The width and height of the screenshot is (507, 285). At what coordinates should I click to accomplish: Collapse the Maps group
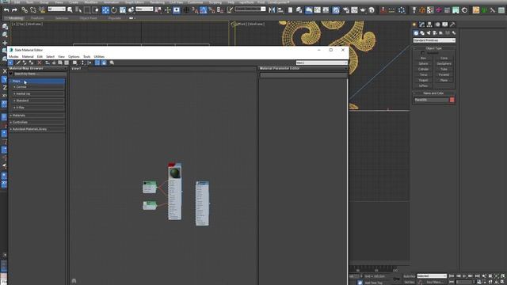pos(37,81)
